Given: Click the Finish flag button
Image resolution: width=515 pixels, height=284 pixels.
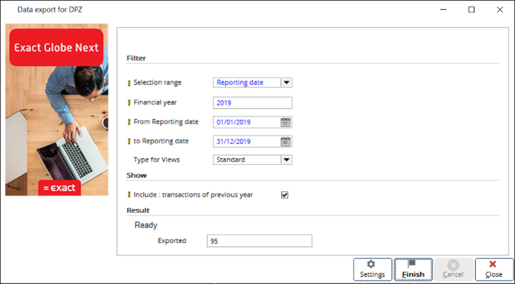Looking at the screenshot, I should click(413, 269).
